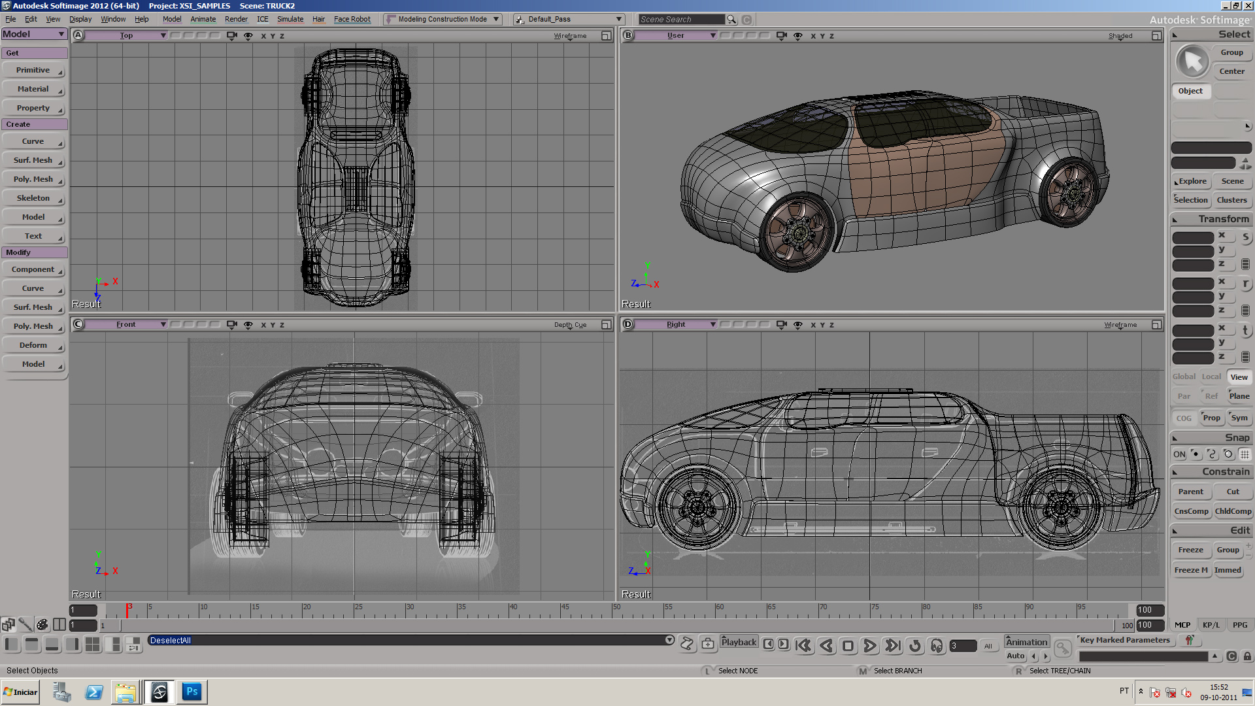Open the Modeling Construction Mode dropdown
Image resolution: width=1255 pixels, height=706 pixels.
tap(496, 19)
